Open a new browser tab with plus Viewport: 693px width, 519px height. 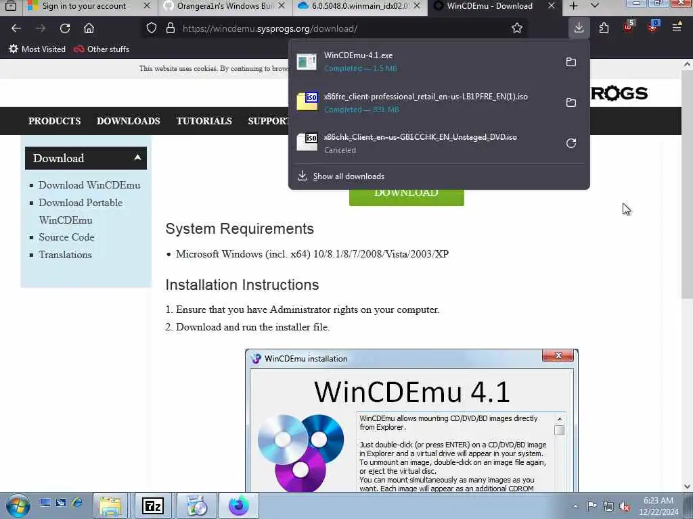click(573, 6)
